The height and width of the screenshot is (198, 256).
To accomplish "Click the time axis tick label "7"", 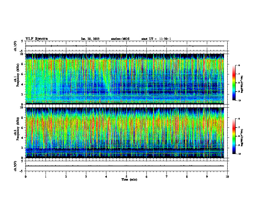I will tap(167, 177).
